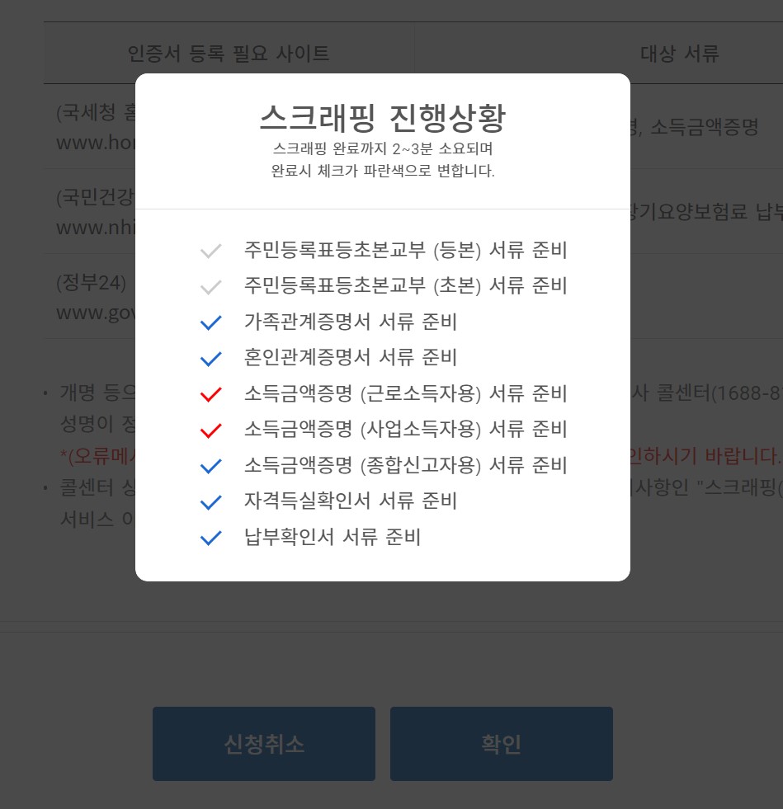Screen dimensions: 783x809
Task: Select the 납부확인서 서류 준비 item
Action: tap(333, 537)
